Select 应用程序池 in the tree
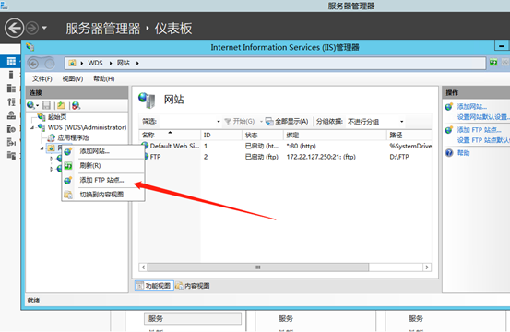The width and height of the screenshot is (510, 332). click(x=73, y=137)
